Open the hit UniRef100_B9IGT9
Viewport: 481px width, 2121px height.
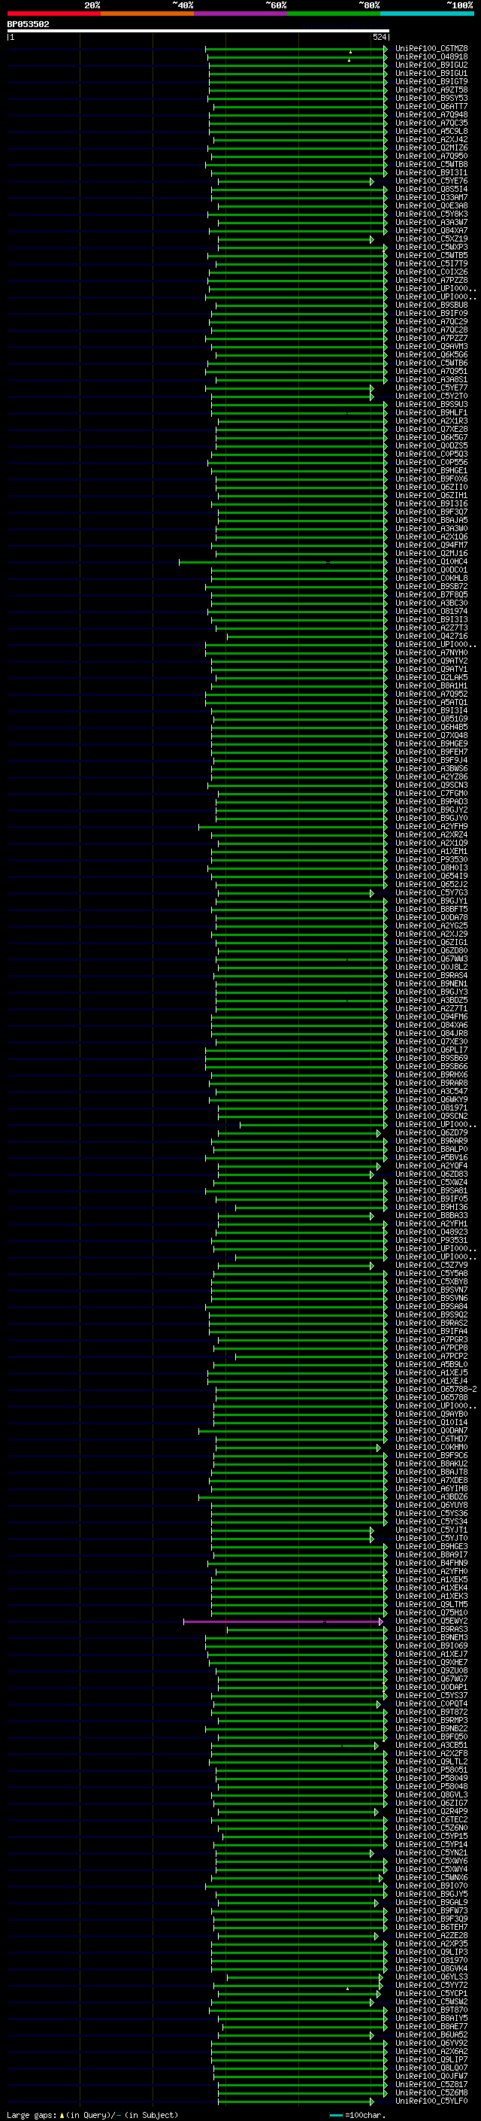click(x=431, y=81)
